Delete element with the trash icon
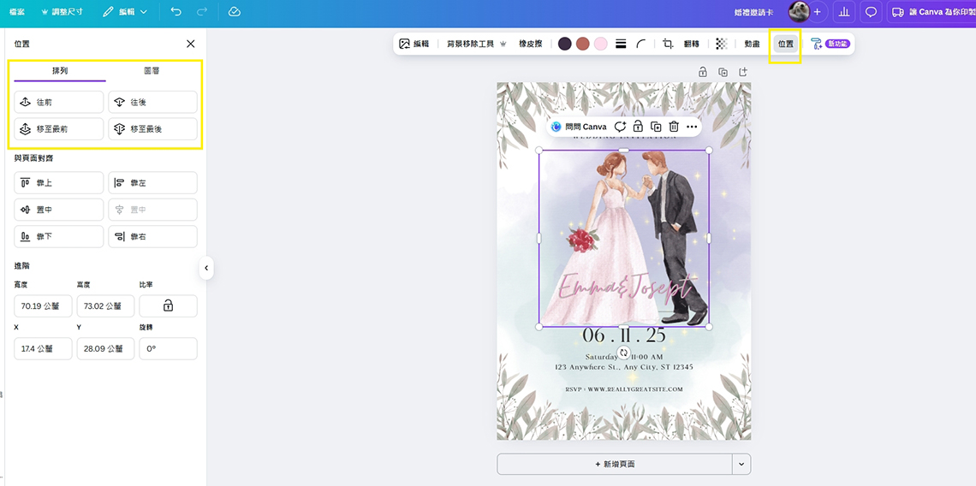The image size is (976, 486). point(674,127)
